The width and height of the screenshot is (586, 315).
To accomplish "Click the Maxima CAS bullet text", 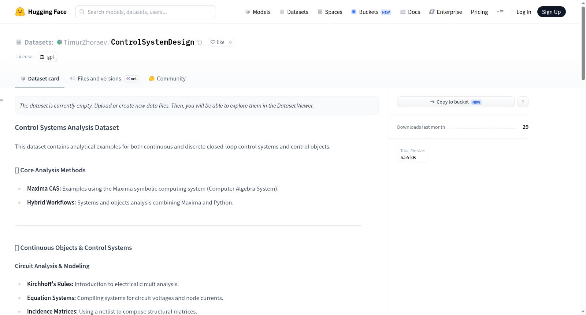I will [x=153, y=188].
